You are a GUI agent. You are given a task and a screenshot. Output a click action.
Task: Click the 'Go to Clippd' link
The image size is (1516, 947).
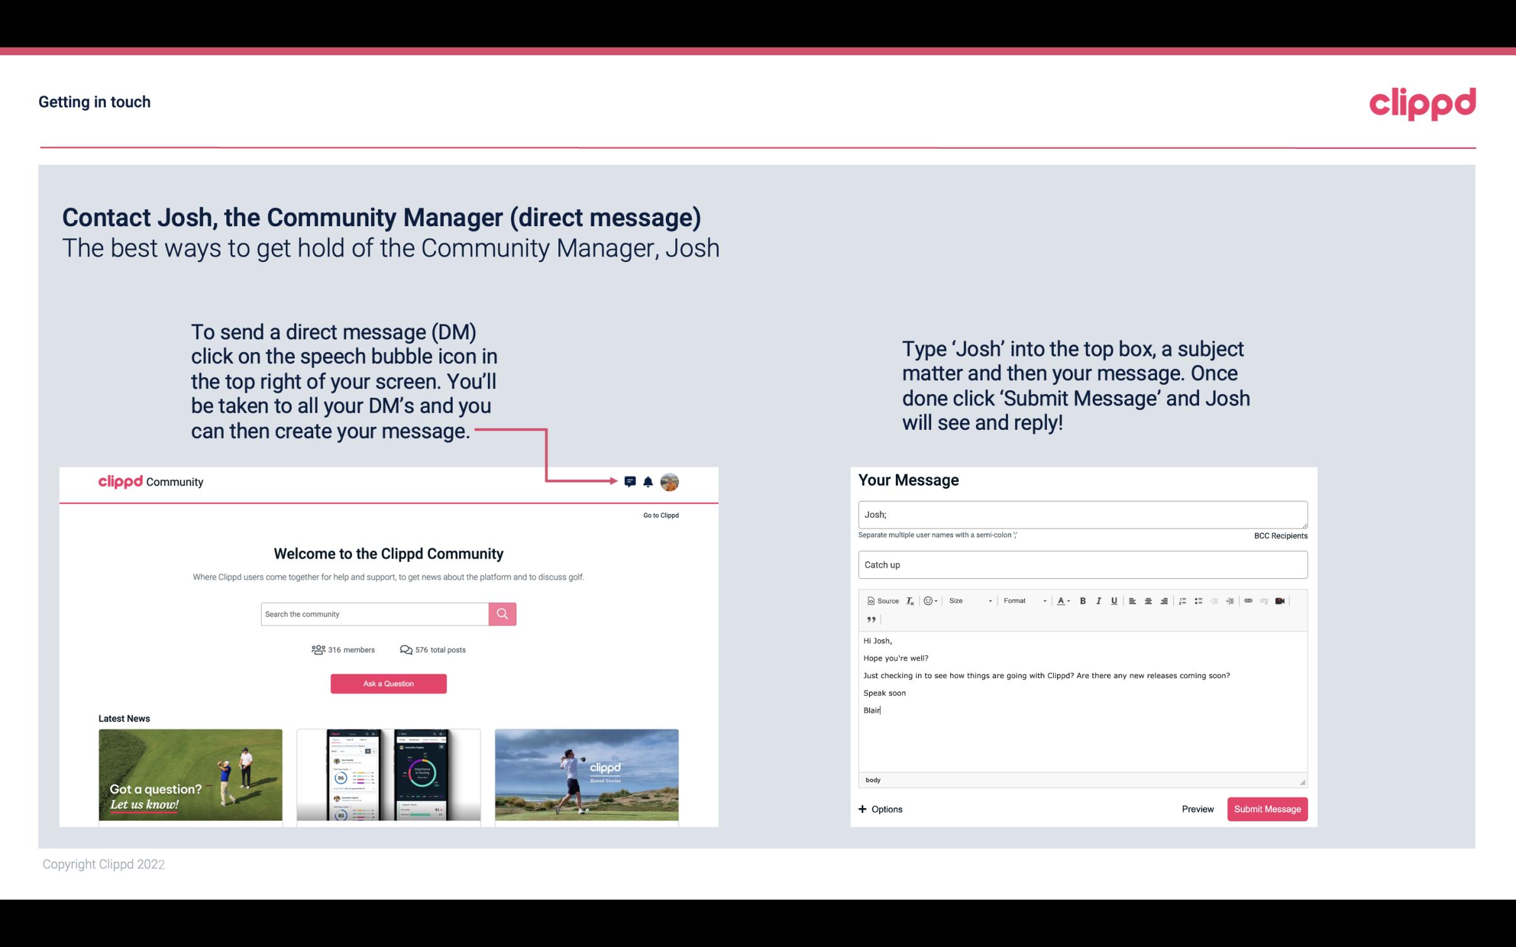pos(659,515)
